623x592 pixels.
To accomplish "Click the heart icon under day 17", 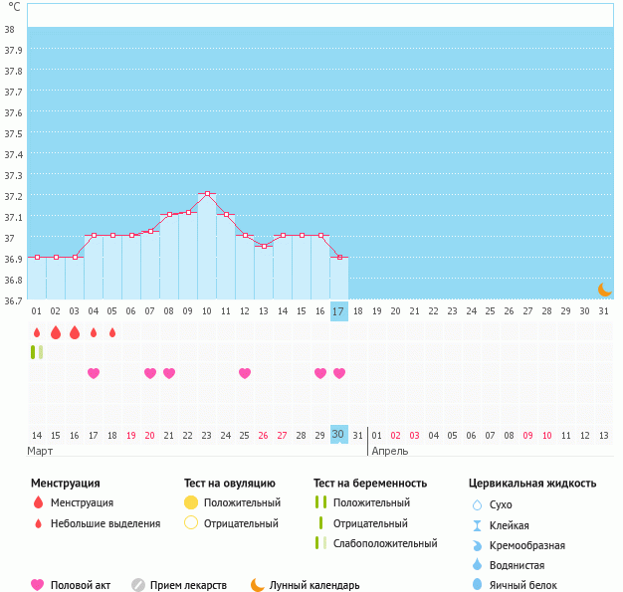I will point(339,373).
